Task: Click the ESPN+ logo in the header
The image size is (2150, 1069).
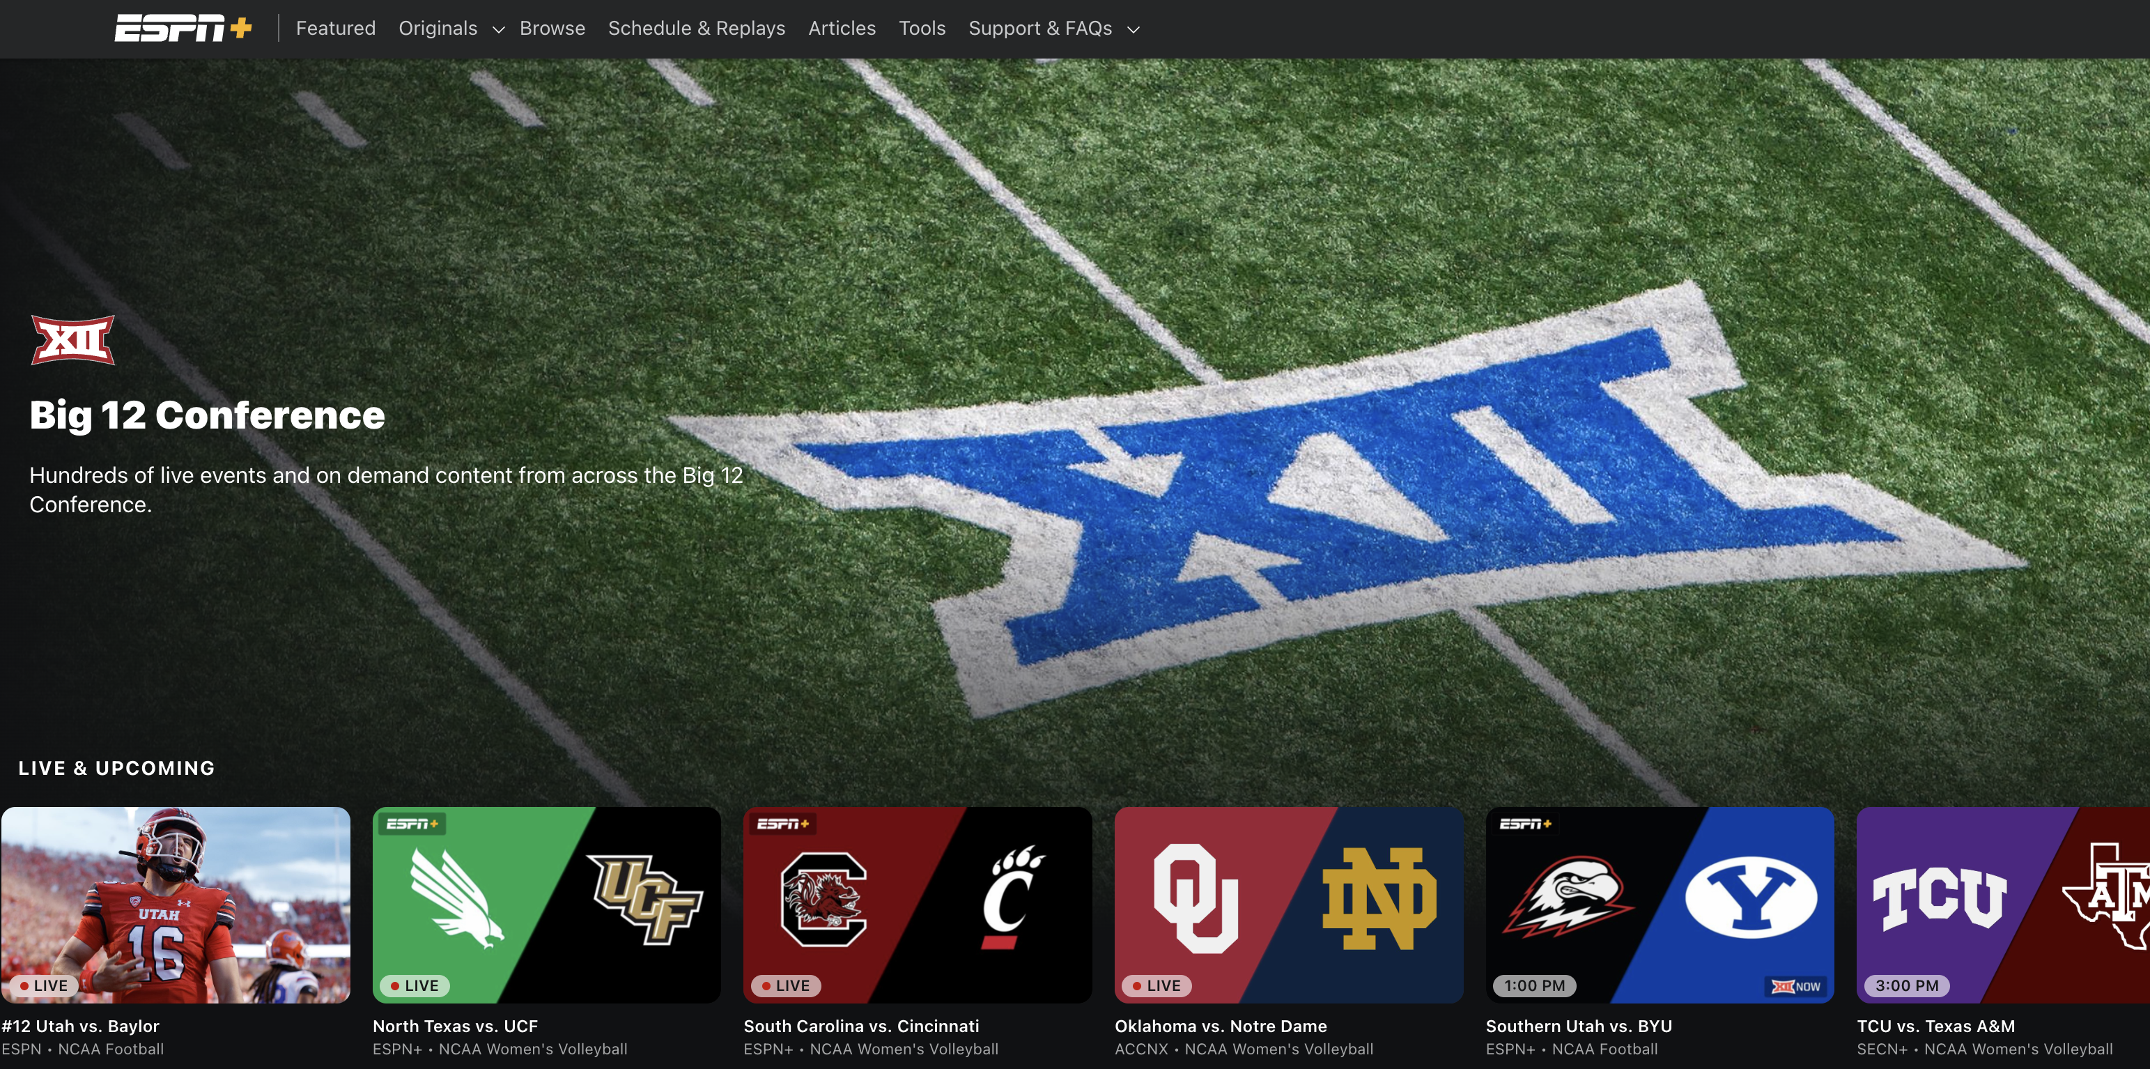Action: tap(183, 29)
